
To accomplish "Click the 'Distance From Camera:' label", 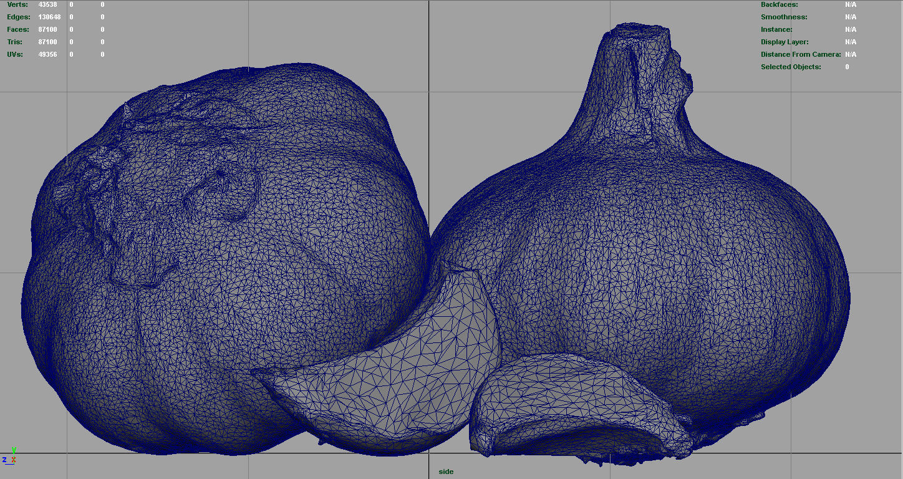I will (x=801, y=54).
